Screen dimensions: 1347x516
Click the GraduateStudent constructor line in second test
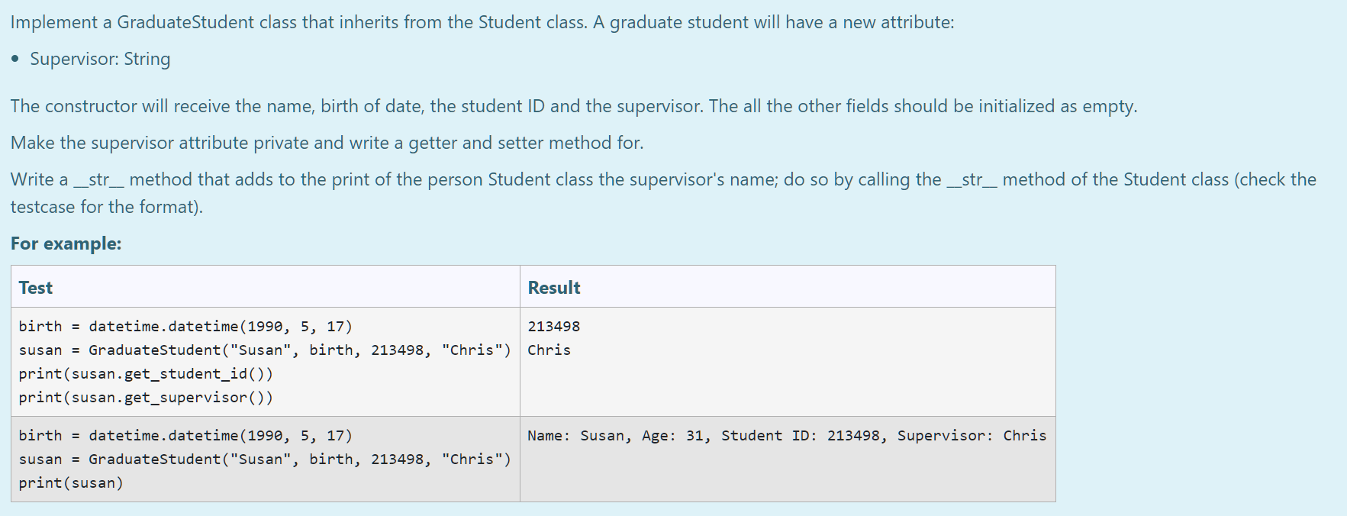[264, 460]
